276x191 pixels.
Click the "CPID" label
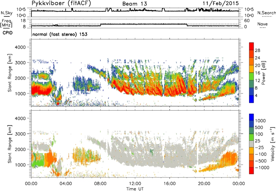(8, 33)
